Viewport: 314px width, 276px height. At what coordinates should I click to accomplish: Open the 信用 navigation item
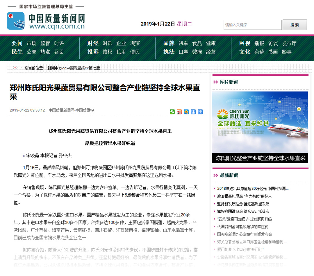[x=121, y=52]
